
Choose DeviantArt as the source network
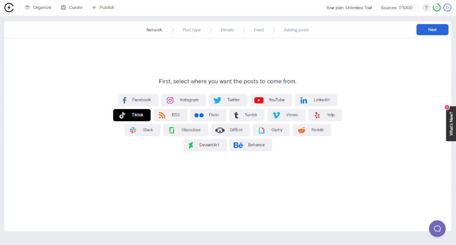pyautogui.click(x=205, y=145)
